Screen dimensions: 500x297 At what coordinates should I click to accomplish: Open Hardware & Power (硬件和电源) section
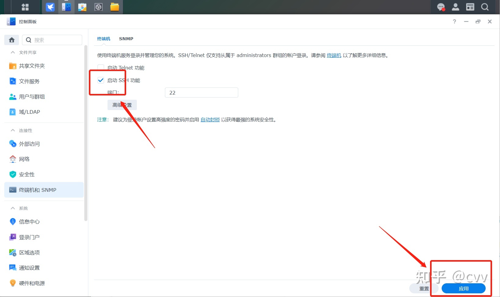[x=32, y=283]
